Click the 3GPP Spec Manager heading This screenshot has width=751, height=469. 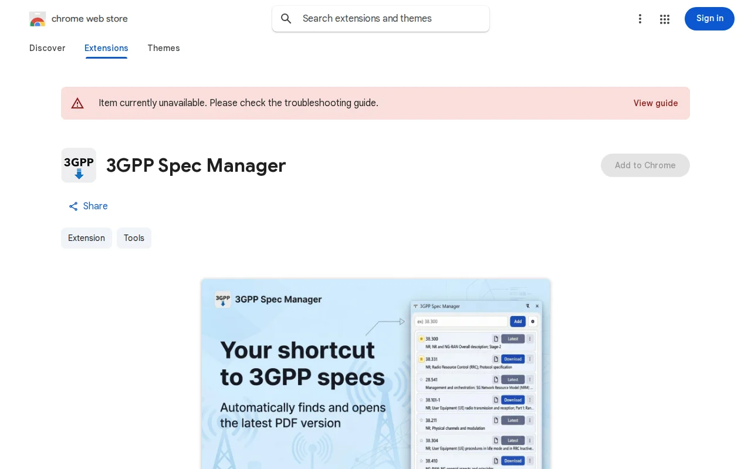(x=196, y=165)
